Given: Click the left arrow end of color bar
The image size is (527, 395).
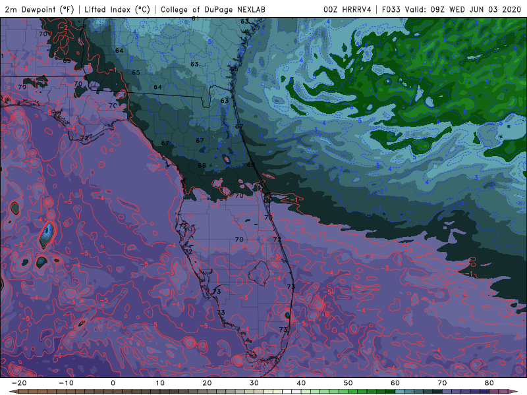Looking at the screenshot, I should (x=13, y=392).
